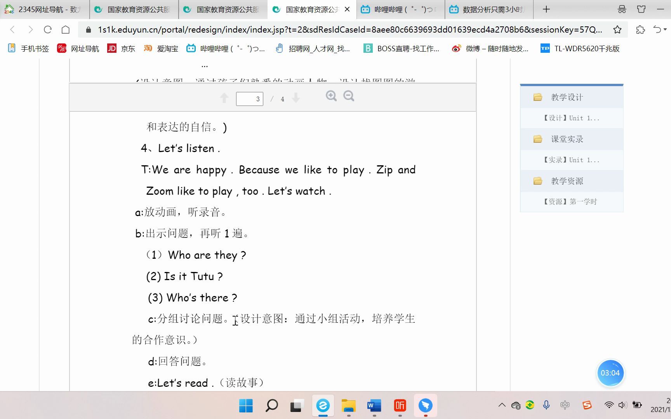Click the page number input field

click(x=250, y=99)
